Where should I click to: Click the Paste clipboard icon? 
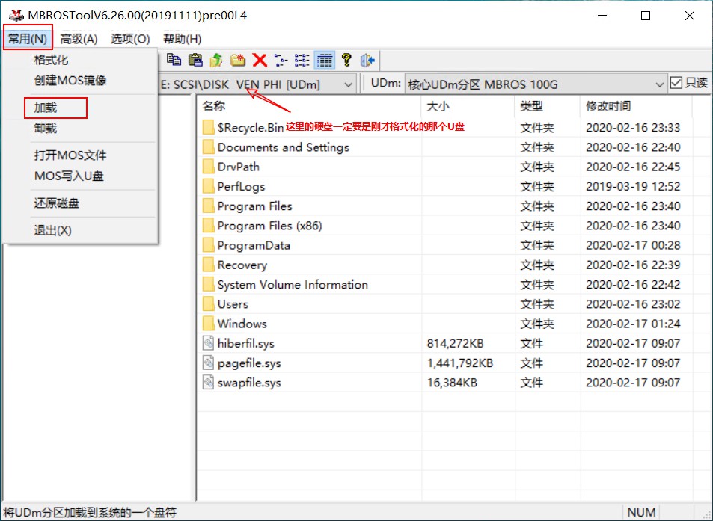[195, 60]
